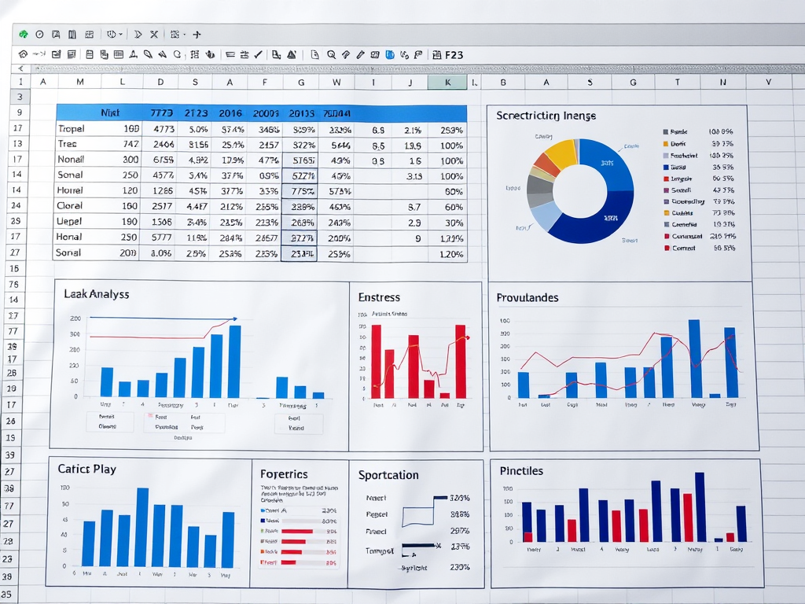Click the left arrow above row number 1
This screenshot has height=604, width=805.
coord(20,69)
